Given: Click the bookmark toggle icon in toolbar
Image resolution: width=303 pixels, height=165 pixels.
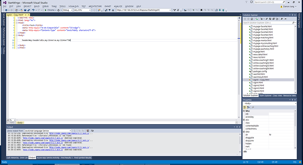Looking at the screenshot, I should (x=201, y=10).
